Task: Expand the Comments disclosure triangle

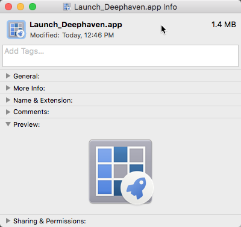Action: pos(8,112)
